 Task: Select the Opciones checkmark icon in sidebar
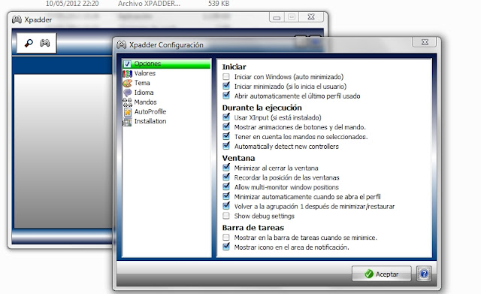127,64
